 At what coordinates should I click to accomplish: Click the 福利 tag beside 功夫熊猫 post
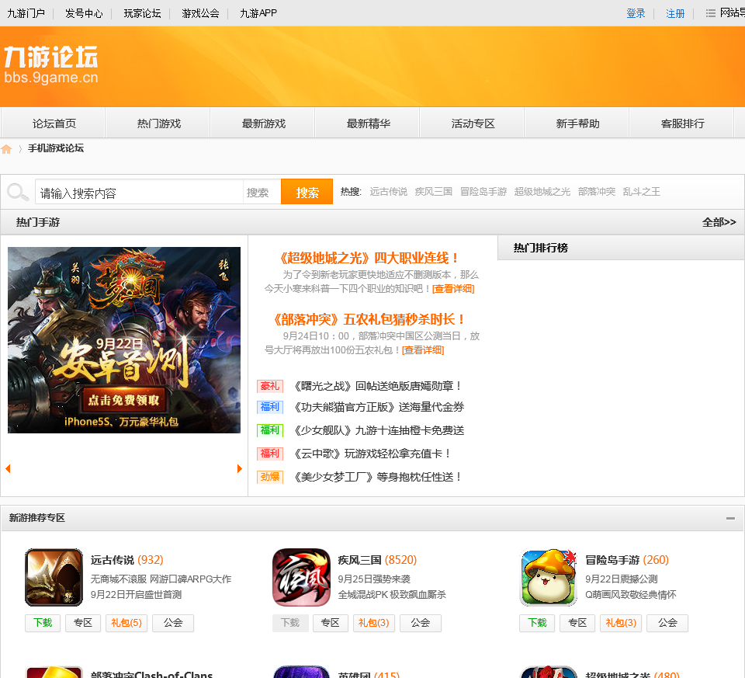tap(270, 407)
